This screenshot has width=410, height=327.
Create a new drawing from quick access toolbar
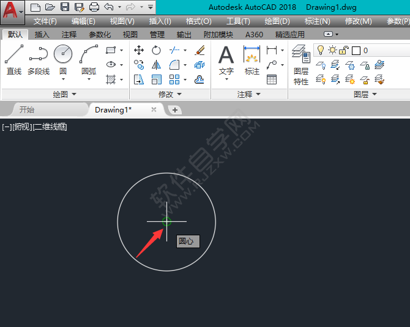[x=35, y=7]
